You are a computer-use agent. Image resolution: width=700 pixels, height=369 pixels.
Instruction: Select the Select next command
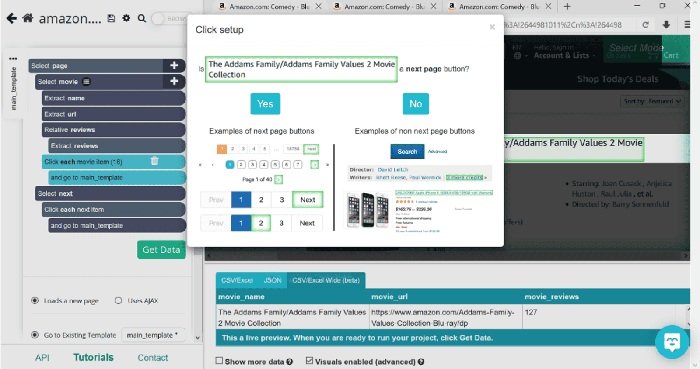(x=110, y=193)
